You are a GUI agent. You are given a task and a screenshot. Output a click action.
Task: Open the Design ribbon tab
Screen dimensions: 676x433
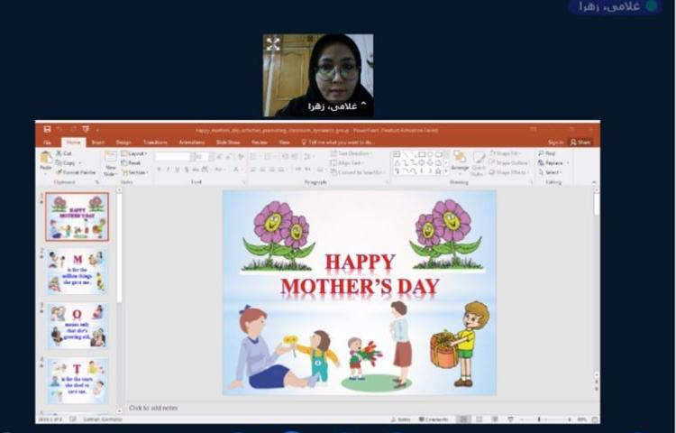[123, 142]
